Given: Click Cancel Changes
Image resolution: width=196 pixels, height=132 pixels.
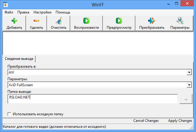Looking at the screenshot, I should pyautogui.click(x=146, y=121).
